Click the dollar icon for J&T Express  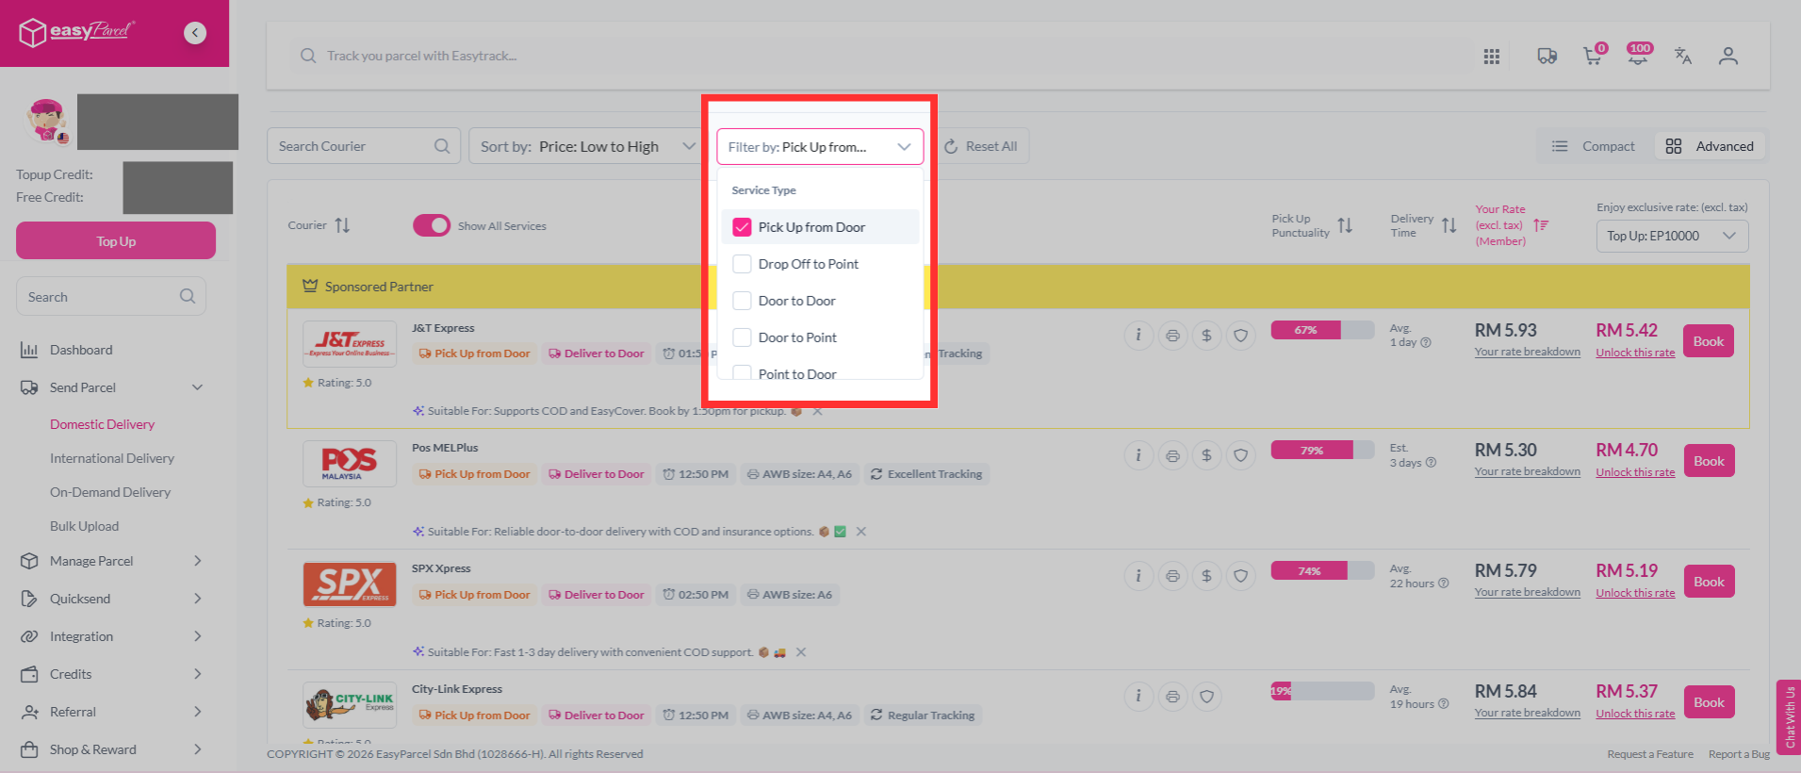tap(1206, 336)
